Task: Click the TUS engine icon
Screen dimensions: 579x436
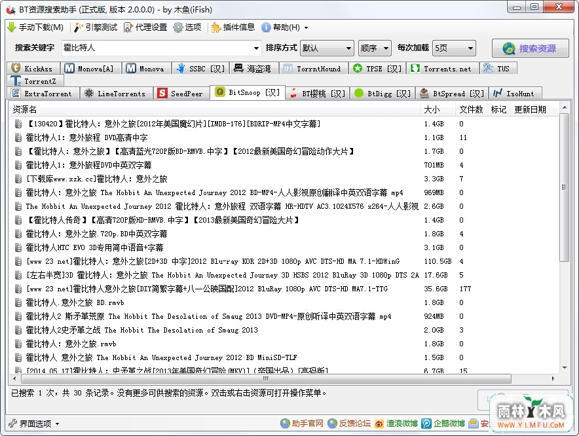Action: (x=489, y=68)
